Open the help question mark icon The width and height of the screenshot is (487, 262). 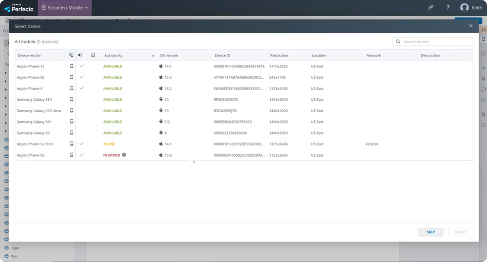tap(448, 7)
